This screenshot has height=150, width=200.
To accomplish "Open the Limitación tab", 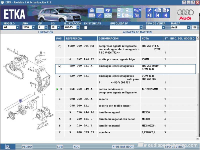I will pos(46,32).
